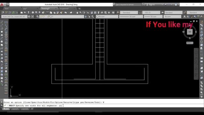
Task: Open the text style Standard dropdown
Action: click(129, 12)
